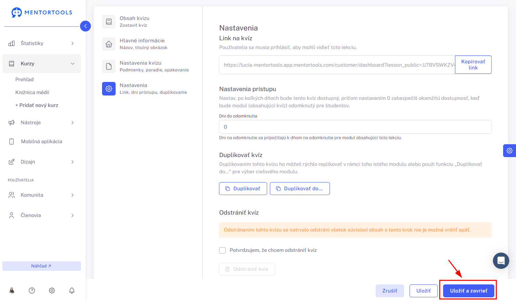
Task: Click the blue floating gear icon
Action: click(x=510, y=151)
